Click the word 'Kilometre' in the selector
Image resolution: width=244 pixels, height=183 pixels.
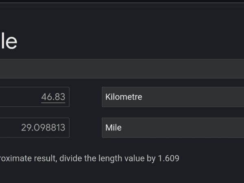[124, 97]
